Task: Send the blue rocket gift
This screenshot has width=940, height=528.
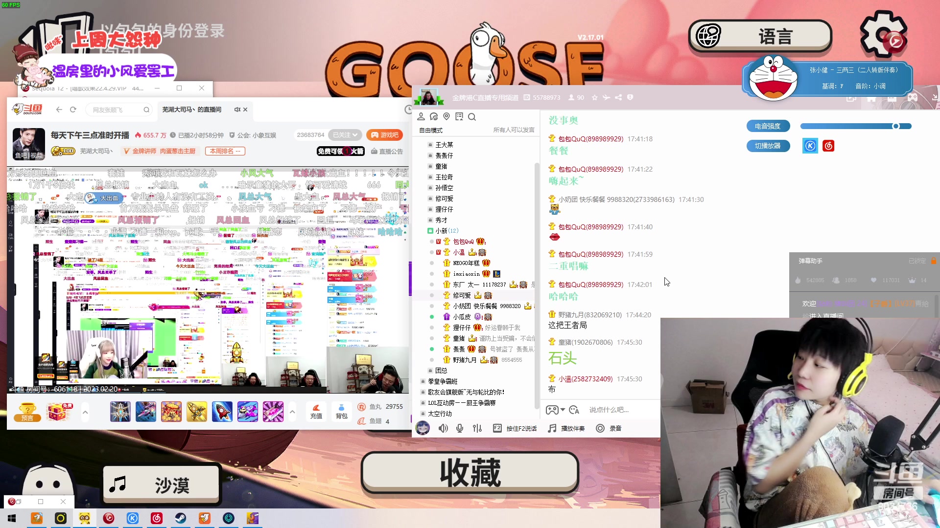Action: tap(222, 412)
